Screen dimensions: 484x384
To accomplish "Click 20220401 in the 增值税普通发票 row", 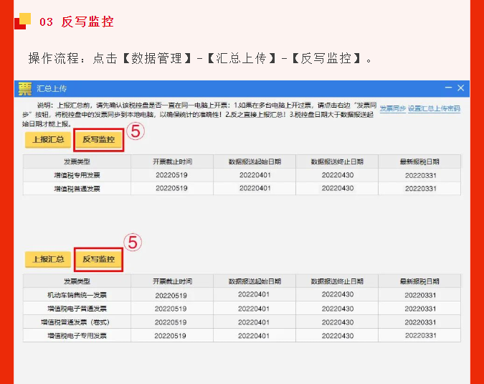I will (x=255, y=189).
